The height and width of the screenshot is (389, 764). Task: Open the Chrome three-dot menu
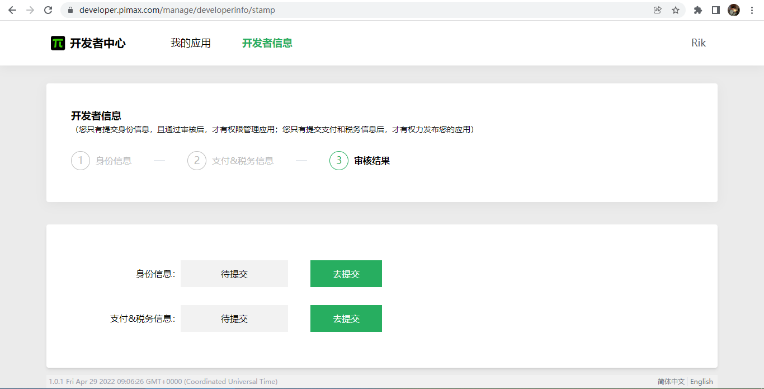coord(752,10)
